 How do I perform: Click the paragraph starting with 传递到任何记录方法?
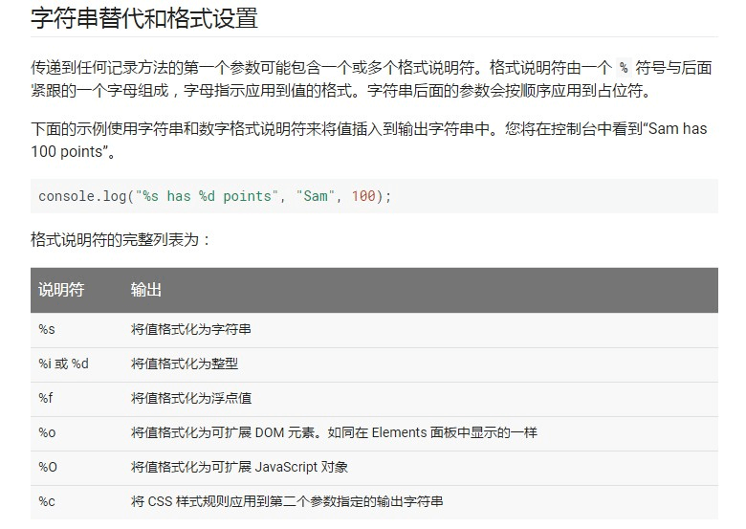372,79
